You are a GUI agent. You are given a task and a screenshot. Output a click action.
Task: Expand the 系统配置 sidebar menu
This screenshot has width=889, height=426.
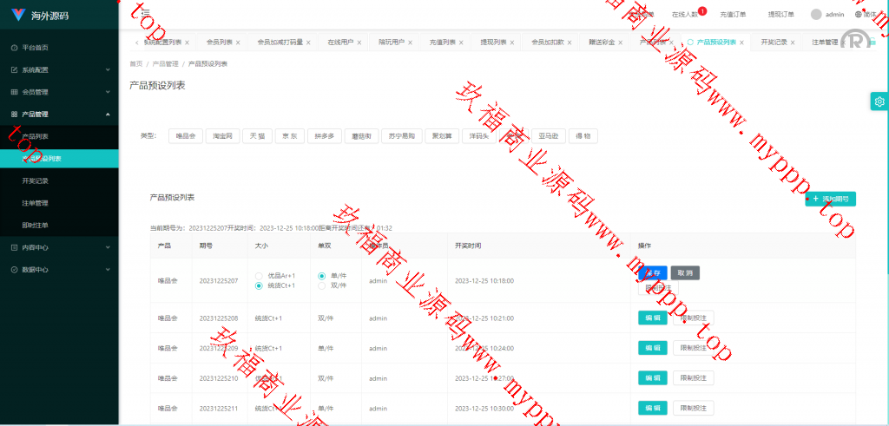(59, 69)
